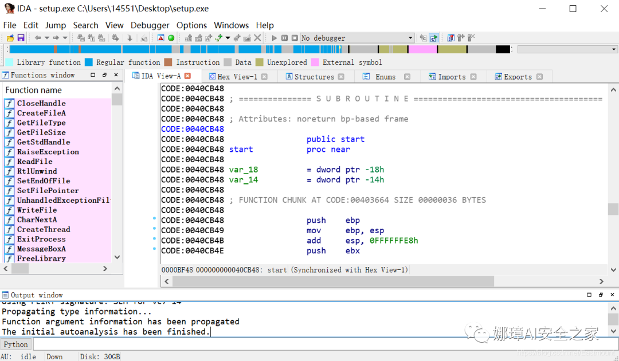Pause process with the pause button
Viewport: 619px width, 361px height.
(284, 38)
